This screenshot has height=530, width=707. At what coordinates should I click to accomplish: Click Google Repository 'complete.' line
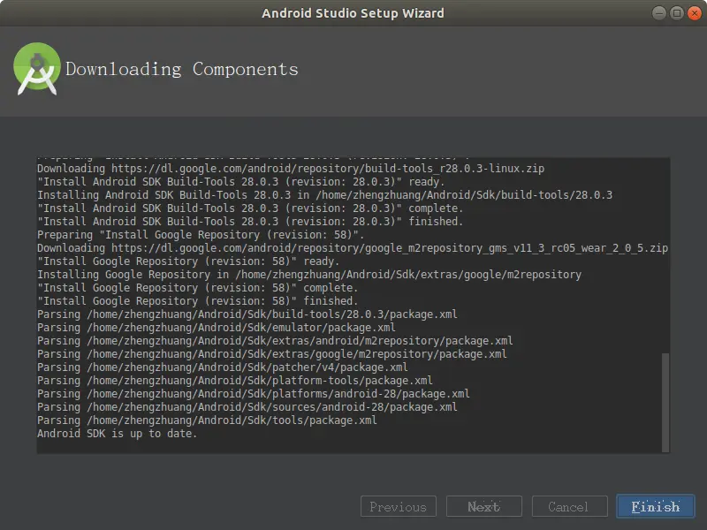click(x=197, y=288)
